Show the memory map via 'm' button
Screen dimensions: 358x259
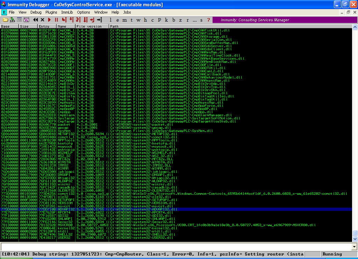tap(124, 20)
